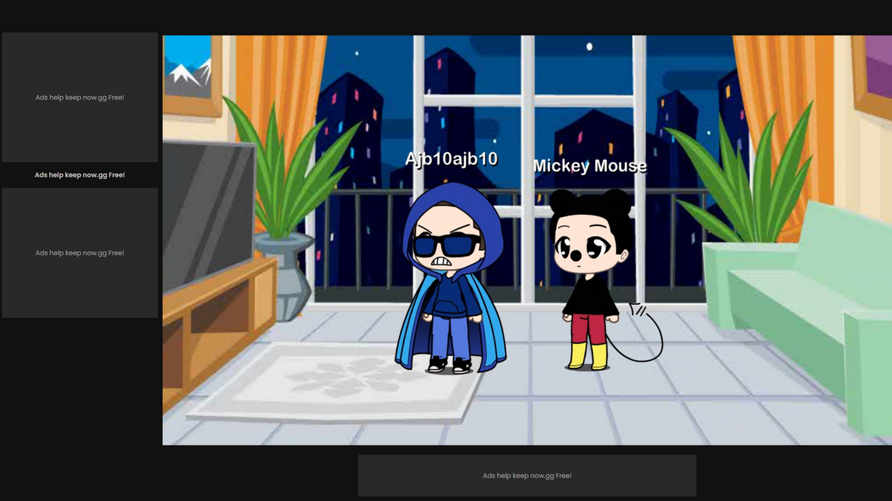892x501 pixels.
Task: Click the Ajb10ajb10 name label
Action: 452,159
